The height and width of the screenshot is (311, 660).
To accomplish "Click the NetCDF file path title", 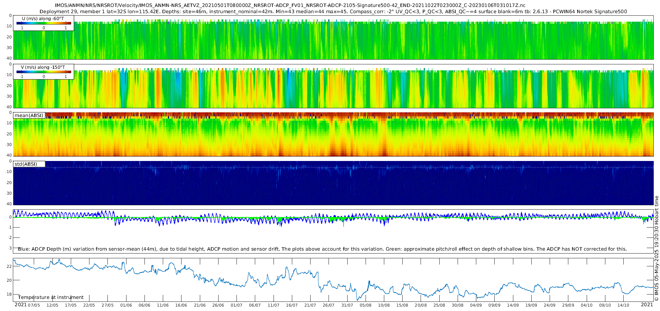I will click(290, 5).
